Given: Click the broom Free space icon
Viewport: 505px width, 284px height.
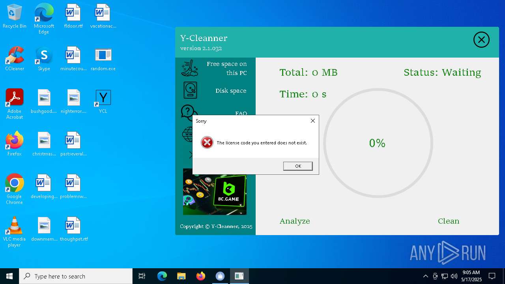Looking at the screenshot, I should (x=189, y=68).
